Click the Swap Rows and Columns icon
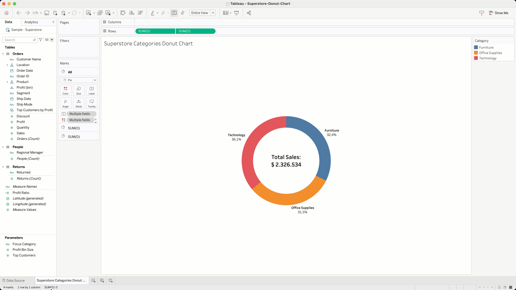This screenshot has width=516, height=290. [123, 13]
